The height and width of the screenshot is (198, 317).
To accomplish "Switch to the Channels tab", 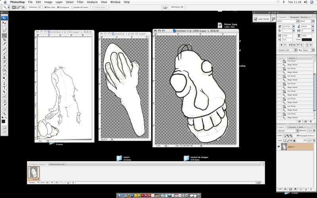I will pos(292,127).
